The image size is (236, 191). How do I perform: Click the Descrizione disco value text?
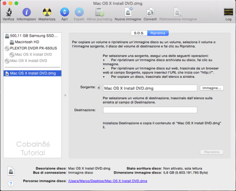tap(89, 168)
